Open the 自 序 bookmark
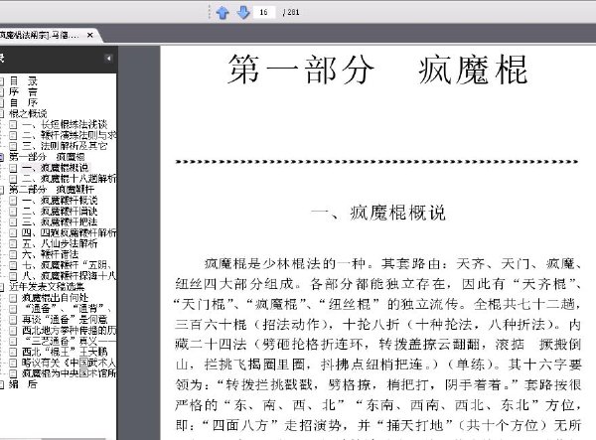The image size is (596, 440). tap(23, 102)
